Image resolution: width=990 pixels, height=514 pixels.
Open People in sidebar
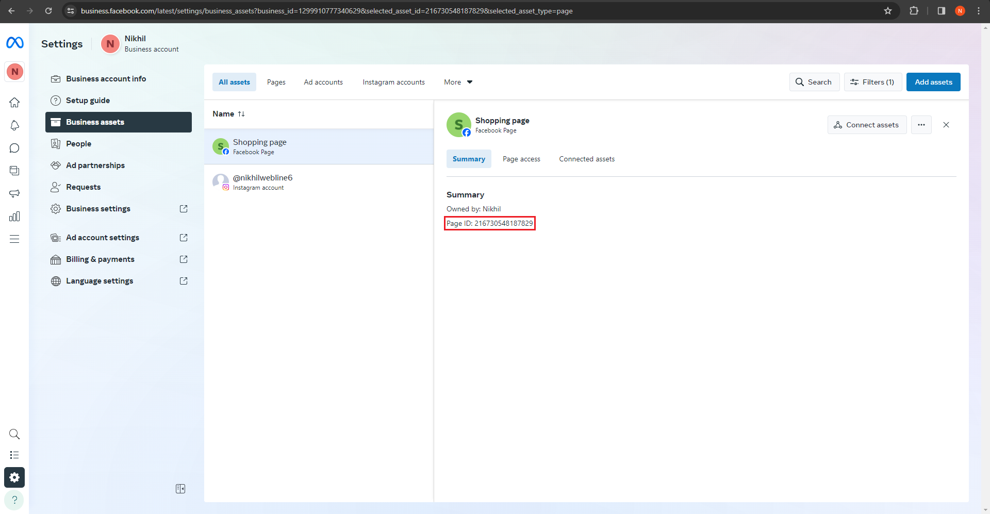[119, 144]
